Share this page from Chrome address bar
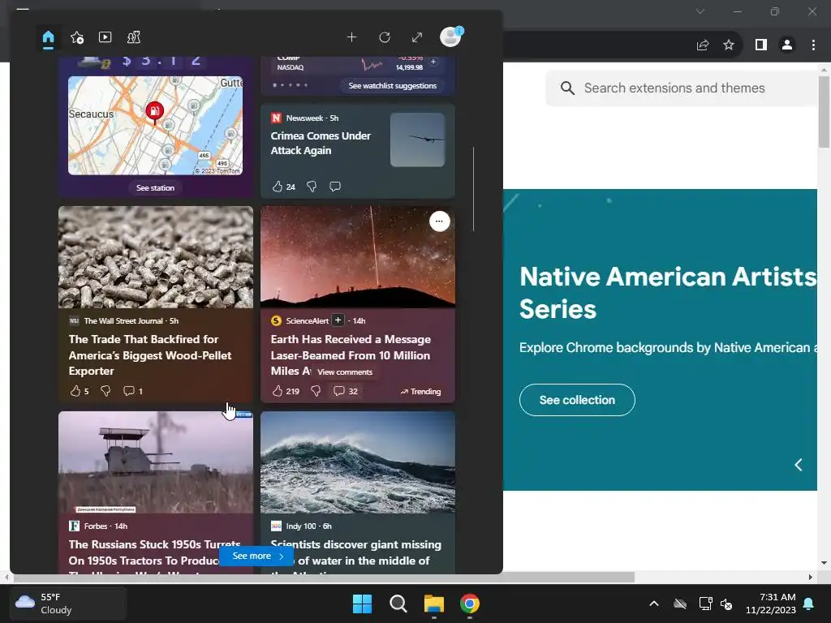The width and height of the screenshot is (831, 623). pyautogui.click(x=703, y=45)
